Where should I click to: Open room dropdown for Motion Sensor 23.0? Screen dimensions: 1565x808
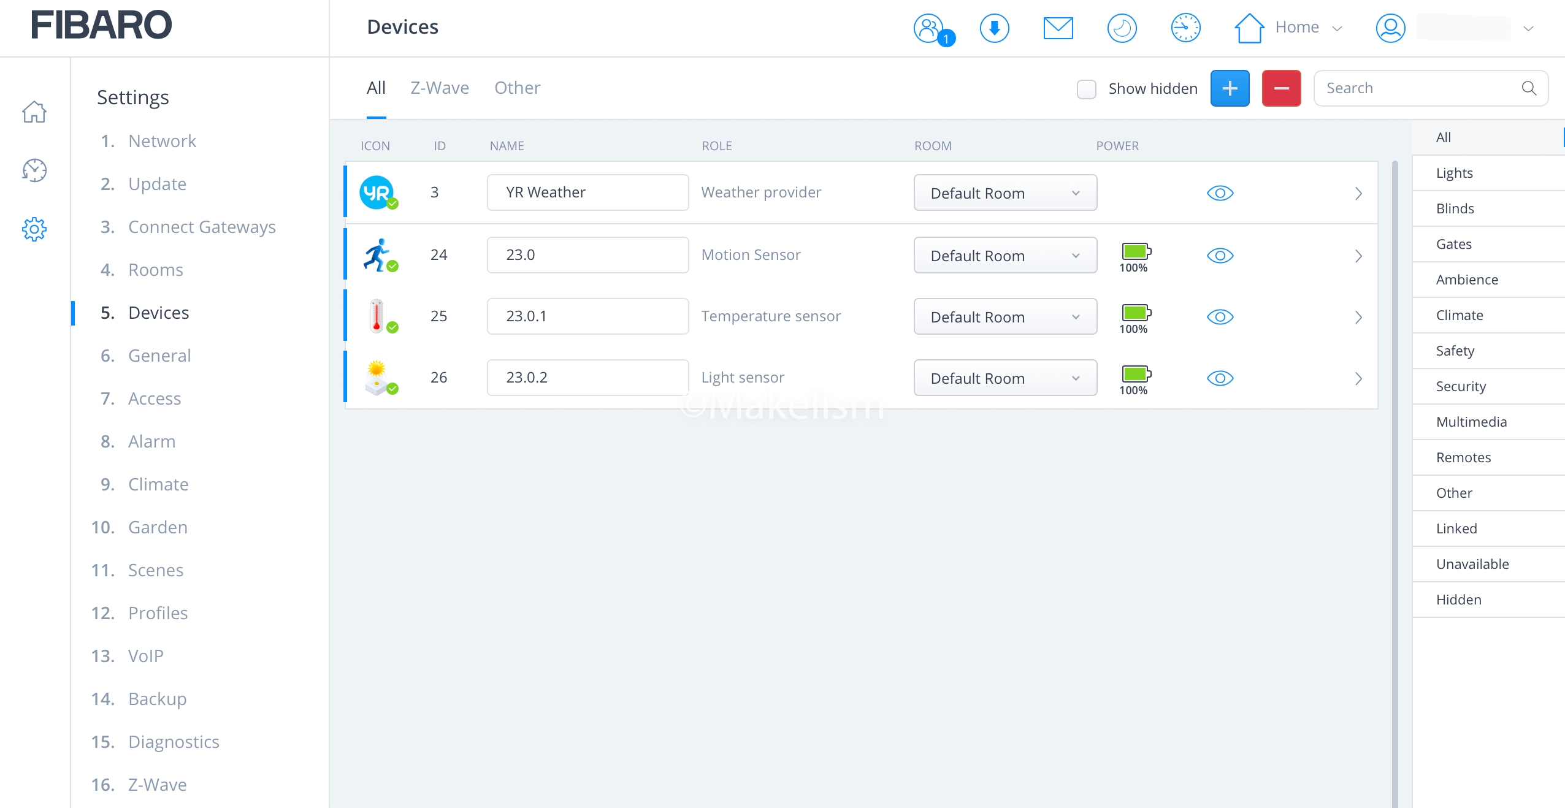pos(1004,256)
